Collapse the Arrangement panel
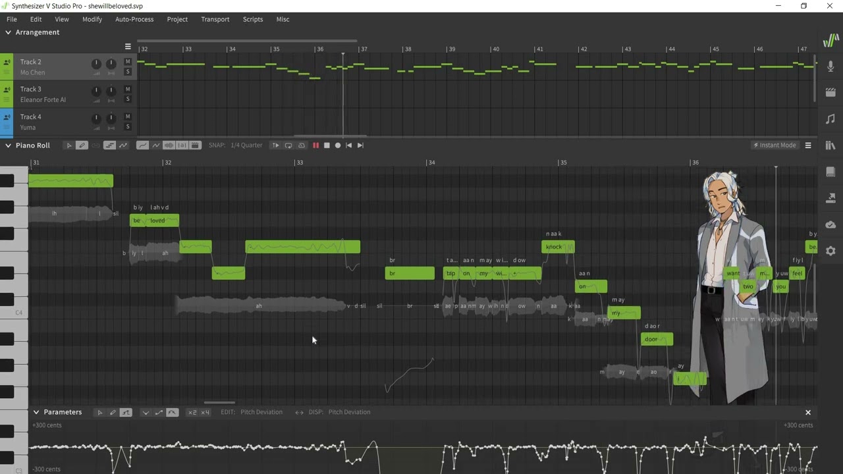This screenshot has height=474, width=843. click(x=8, y=32)
